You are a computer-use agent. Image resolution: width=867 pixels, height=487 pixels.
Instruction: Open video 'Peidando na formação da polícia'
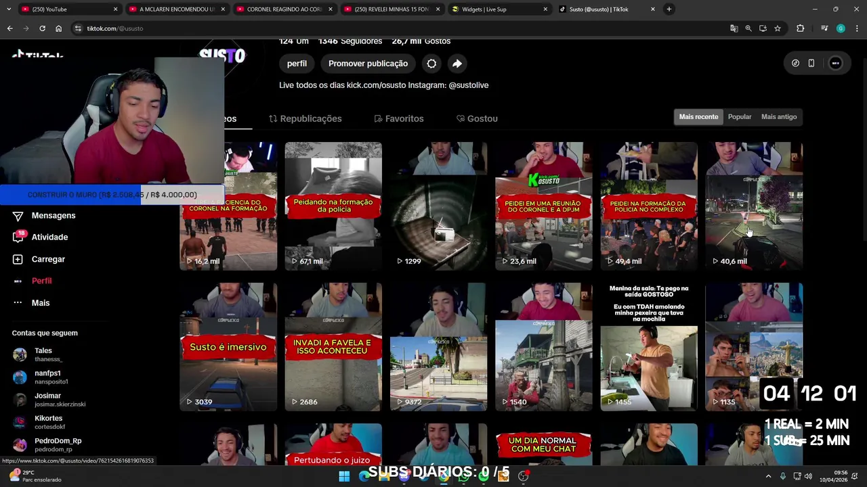[x=333, y=206]
